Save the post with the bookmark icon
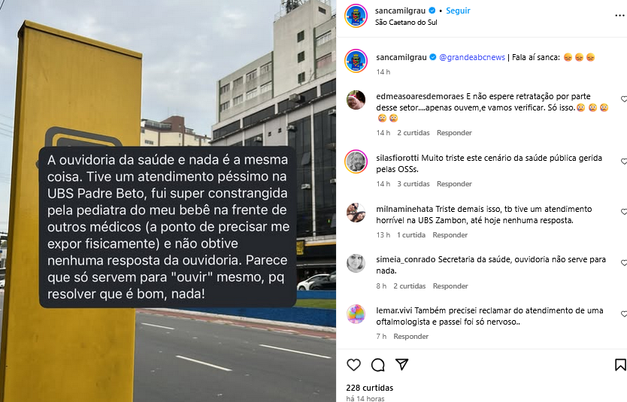Viewport: 627px width, 402px height. [620, 364]
